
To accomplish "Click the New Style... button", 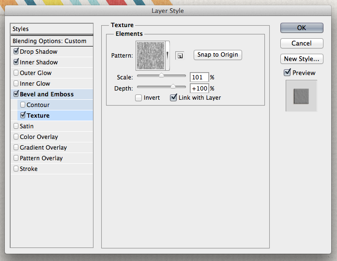I will click(x=302, y=59).
